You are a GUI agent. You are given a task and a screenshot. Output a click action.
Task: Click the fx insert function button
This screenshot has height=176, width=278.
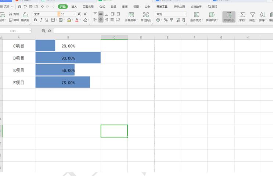[x=50, y=31]
